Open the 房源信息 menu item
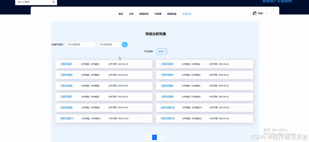 click(172, 14)
